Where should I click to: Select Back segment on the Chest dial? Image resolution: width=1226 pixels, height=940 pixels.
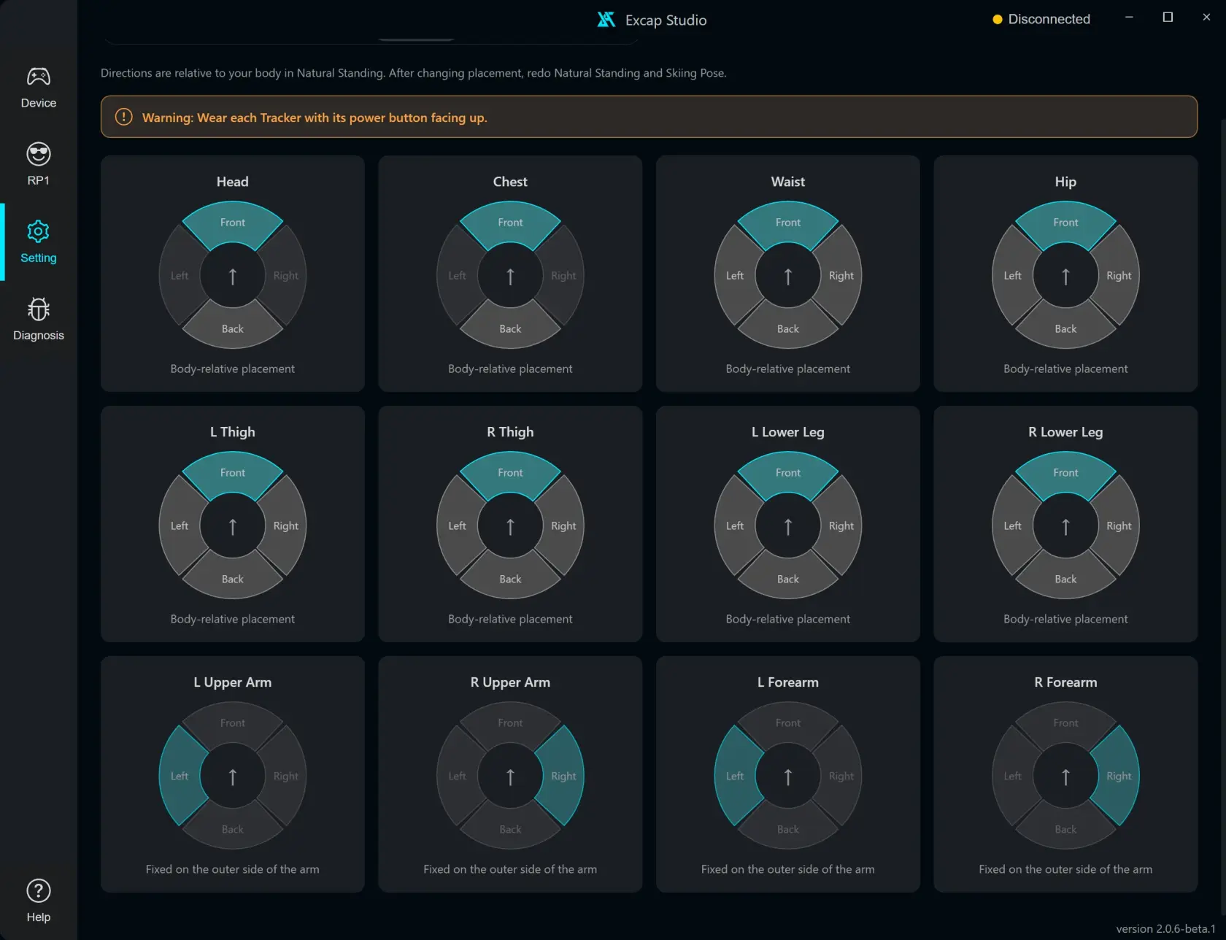510,328
